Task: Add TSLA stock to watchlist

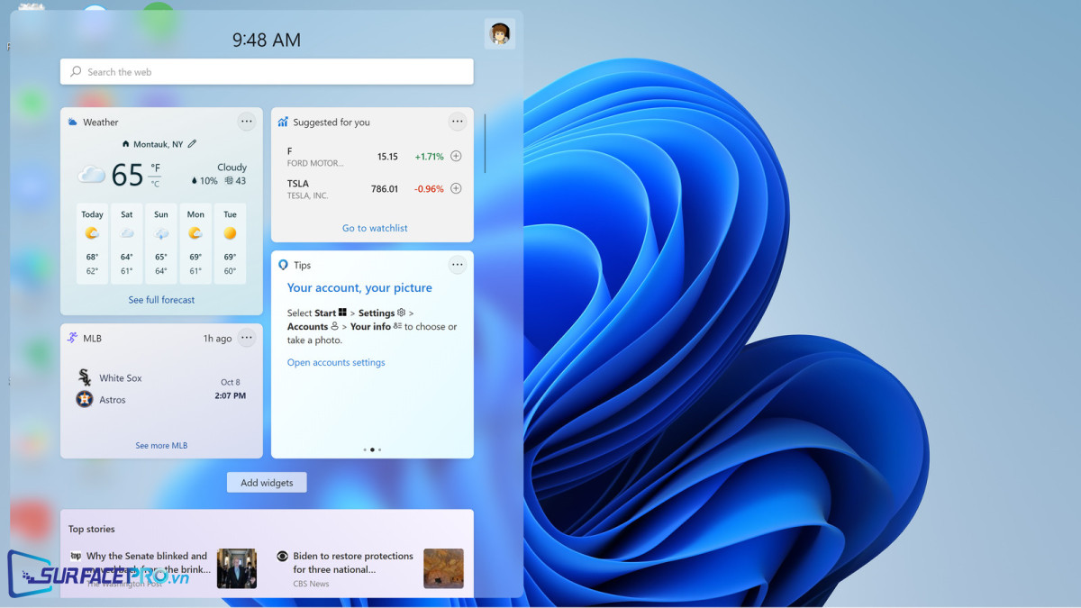Action: 456,188
